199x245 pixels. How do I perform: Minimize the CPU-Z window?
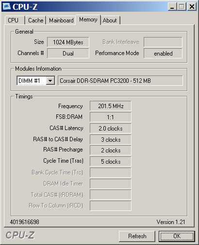click(172, 7)
